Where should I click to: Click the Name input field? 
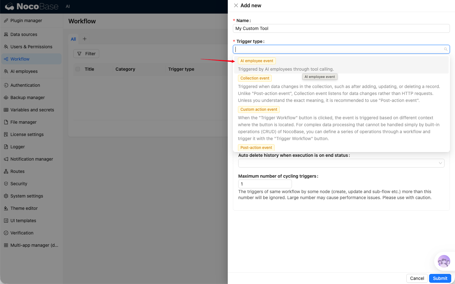point(341,28)
